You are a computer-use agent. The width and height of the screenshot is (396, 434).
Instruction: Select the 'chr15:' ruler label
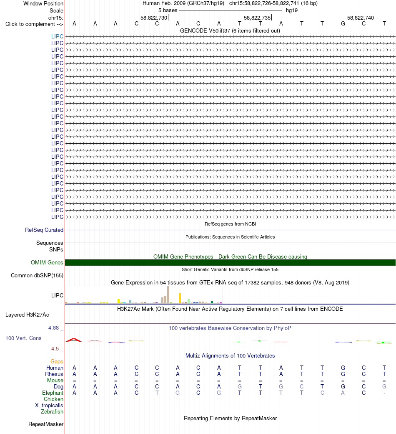55,18
